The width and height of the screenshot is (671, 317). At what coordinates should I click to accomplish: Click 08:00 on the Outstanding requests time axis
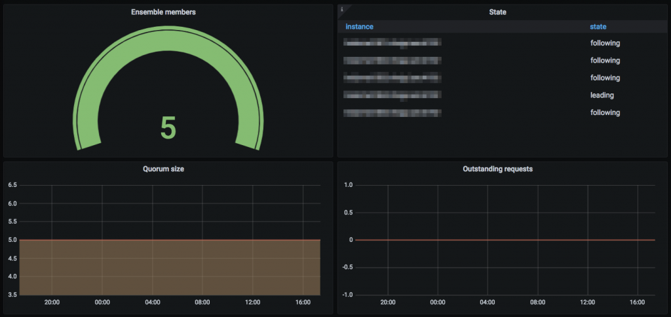(x=537, y=302)
